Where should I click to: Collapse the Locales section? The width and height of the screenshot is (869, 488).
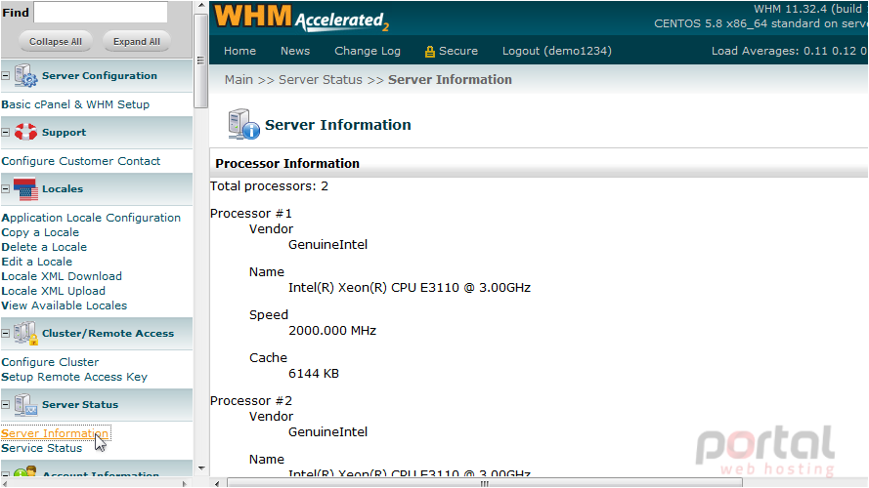point(6,188)
